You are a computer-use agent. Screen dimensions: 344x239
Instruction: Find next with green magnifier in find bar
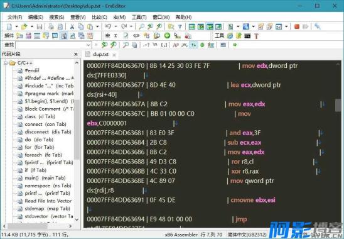point(104,45)
